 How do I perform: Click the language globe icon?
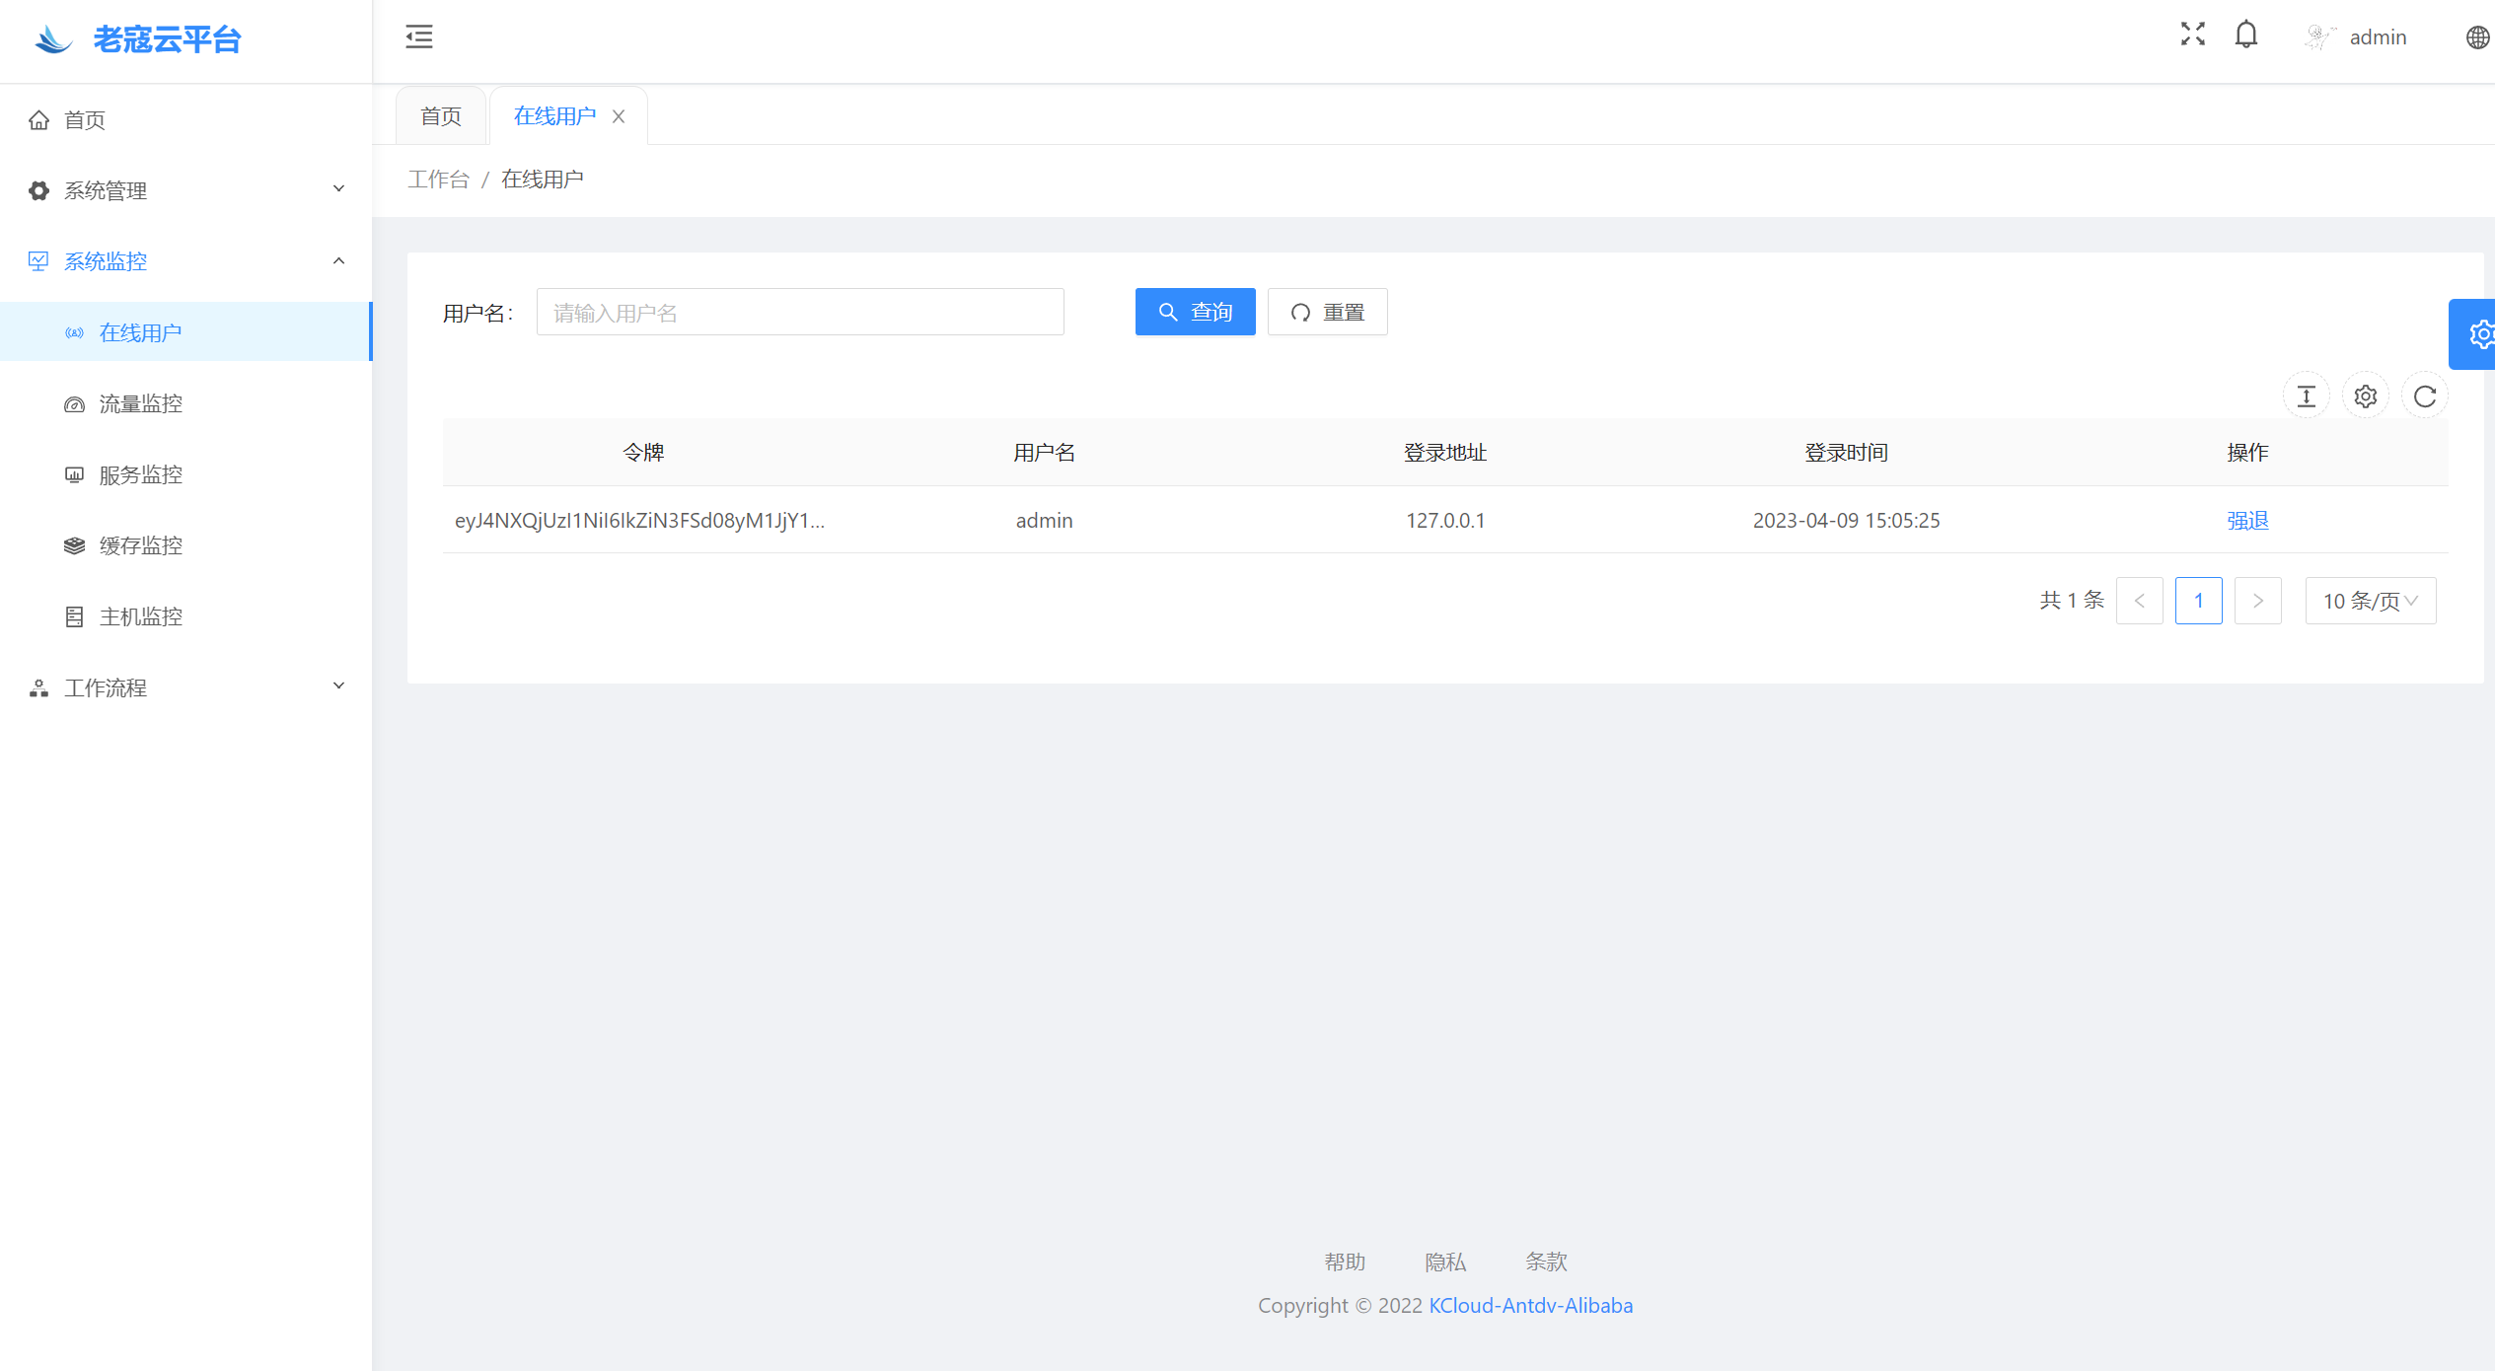pos(2477,37)
